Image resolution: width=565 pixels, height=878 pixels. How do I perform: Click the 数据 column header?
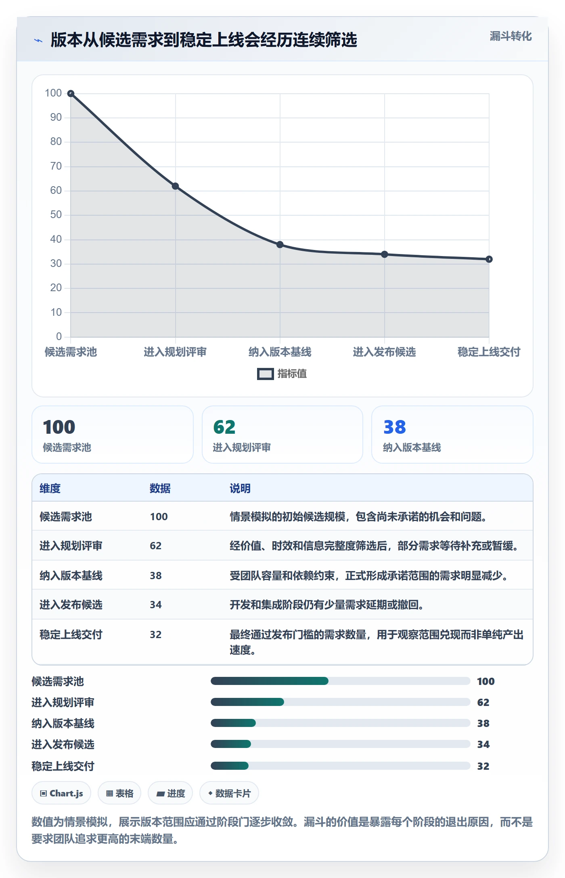pyautogui.click(x=160, y=489)
